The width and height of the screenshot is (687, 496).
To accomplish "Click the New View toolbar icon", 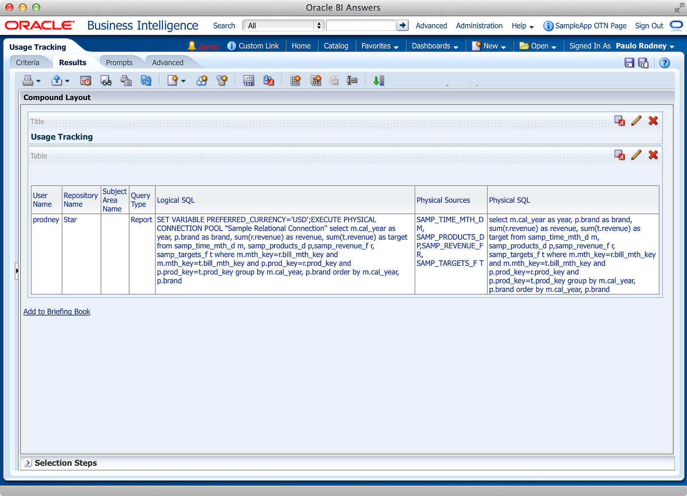I will coord(173,80).
